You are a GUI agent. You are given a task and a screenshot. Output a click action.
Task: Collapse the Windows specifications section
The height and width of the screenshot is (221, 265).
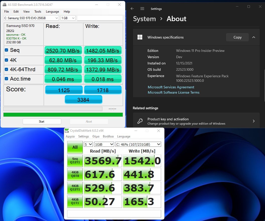[254, 37]
